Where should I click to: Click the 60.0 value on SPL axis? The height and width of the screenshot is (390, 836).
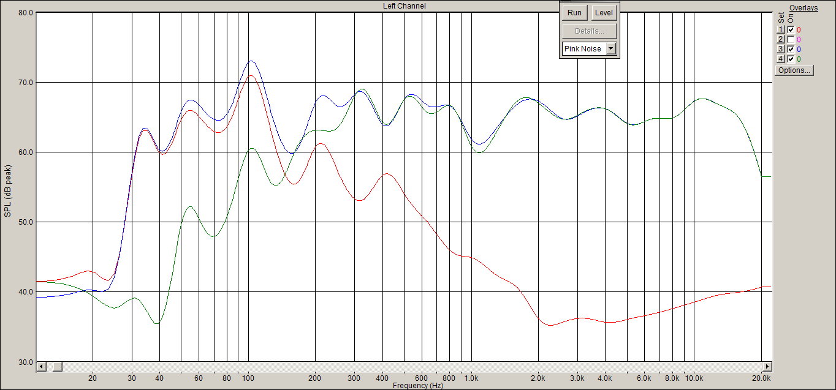coord(26,152)
